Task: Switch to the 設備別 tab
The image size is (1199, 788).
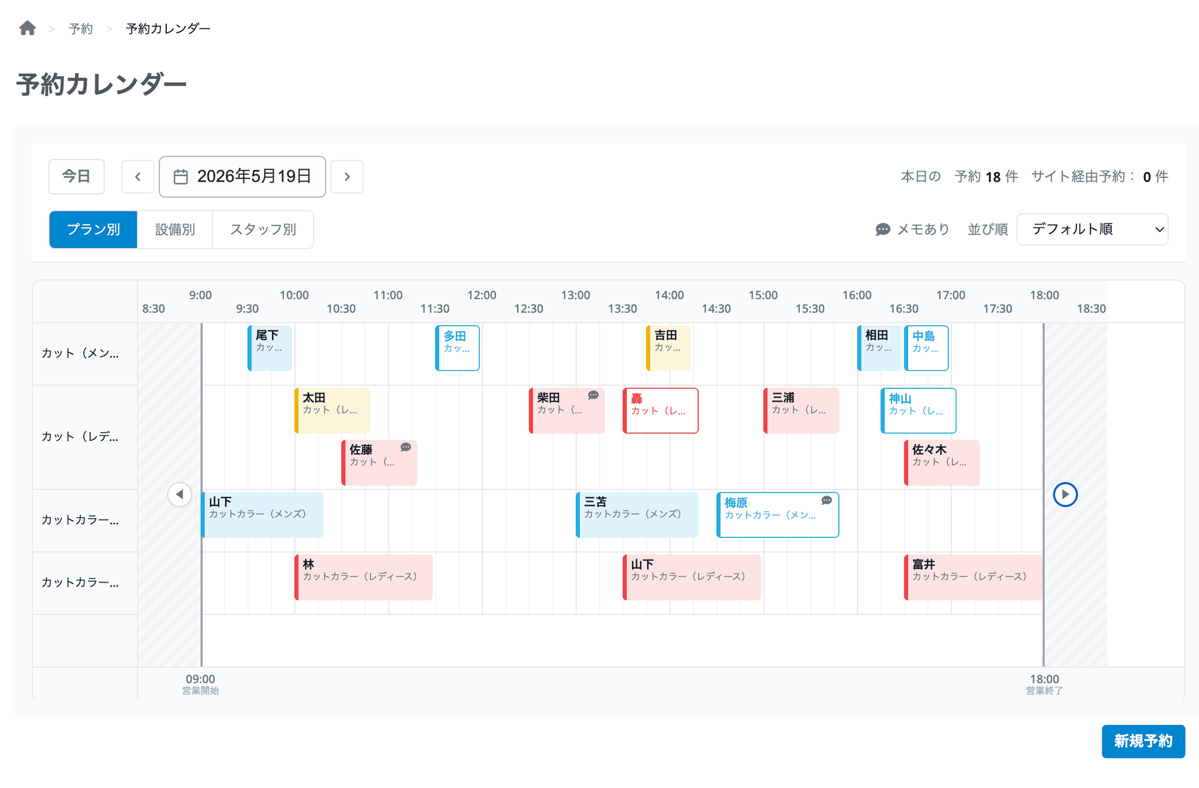Action: pyautogui.click(x=175, y=229)
